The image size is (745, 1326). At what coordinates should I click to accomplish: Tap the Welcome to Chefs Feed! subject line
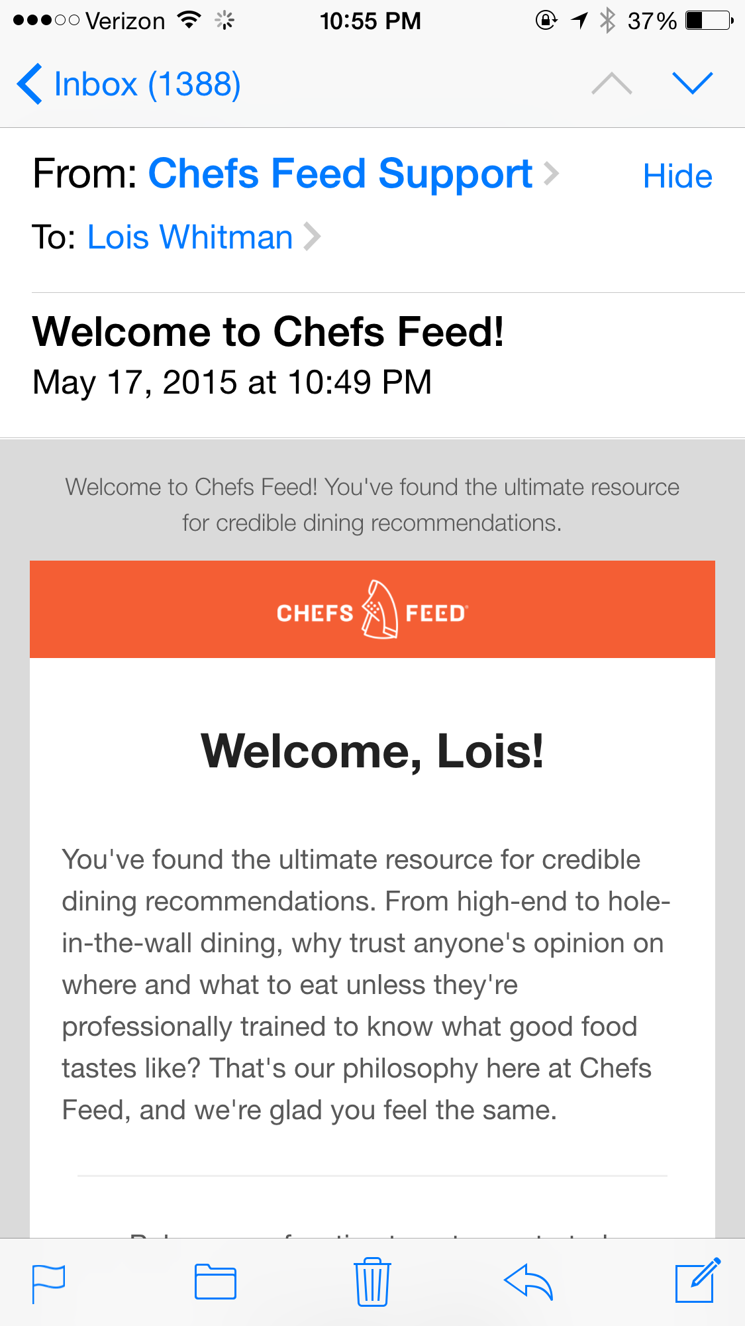pos(268,331)
